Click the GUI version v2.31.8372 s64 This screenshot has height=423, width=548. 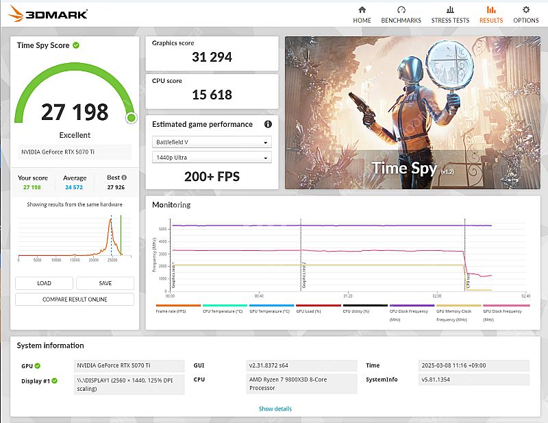point(301,365)
